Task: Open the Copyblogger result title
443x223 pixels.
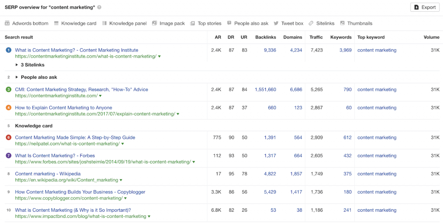Action: (80, 192)
